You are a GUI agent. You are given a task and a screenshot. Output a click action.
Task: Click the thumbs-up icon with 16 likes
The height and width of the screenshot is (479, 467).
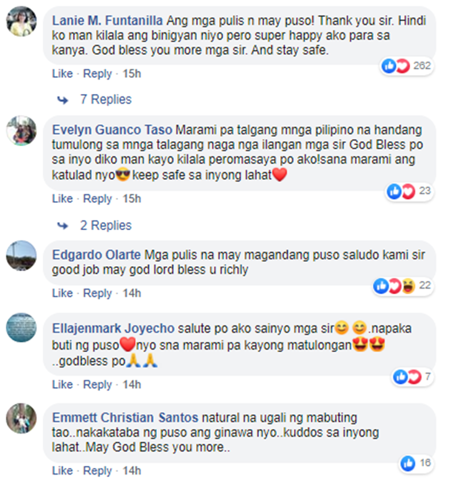coord(408,463)
